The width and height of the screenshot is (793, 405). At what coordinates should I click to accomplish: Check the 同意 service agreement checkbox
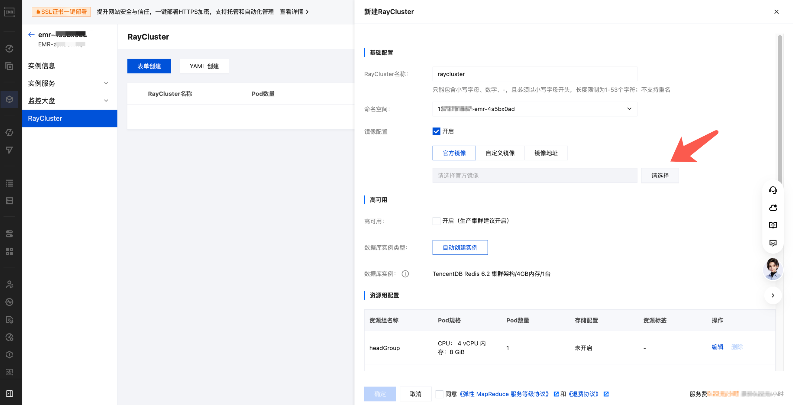[439, 394]
